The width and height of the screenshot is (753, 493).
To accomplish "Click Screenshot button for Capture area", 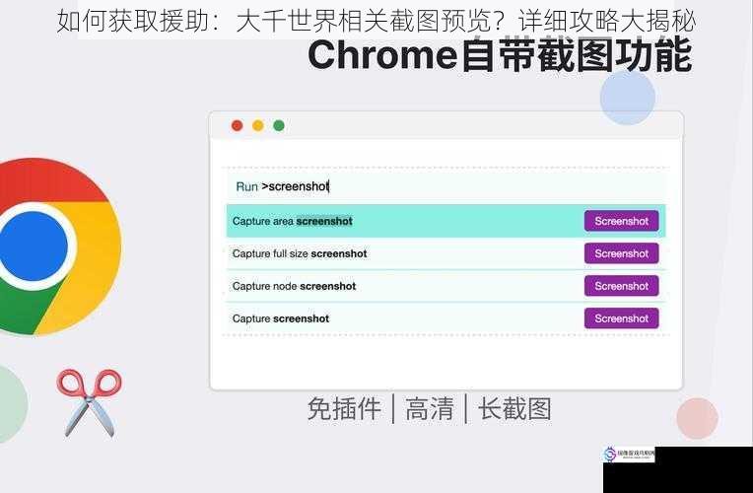I will (621, 221).
